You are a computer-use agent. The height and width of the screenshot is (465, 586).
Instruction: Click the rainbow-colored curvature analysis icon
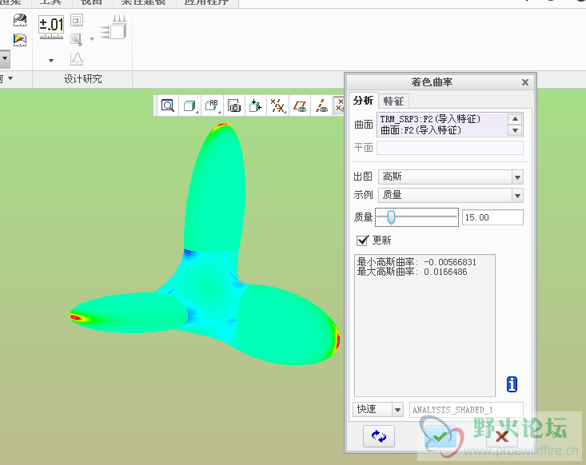click(20, 40)
